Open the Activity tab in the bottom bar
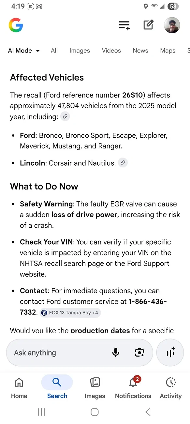This screenshot has height=424, width=190. pyautogui.click(x=171, y=388)
